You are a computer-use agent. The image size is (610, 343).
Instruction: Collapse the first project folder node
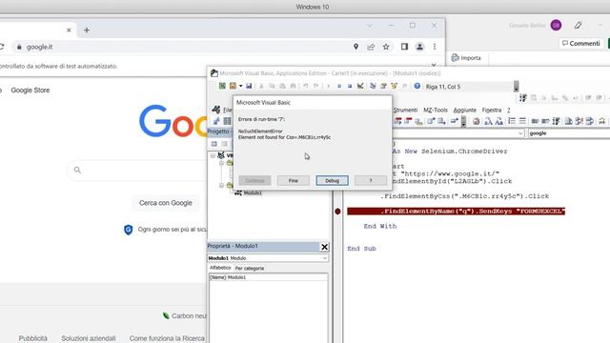(221, 163)
